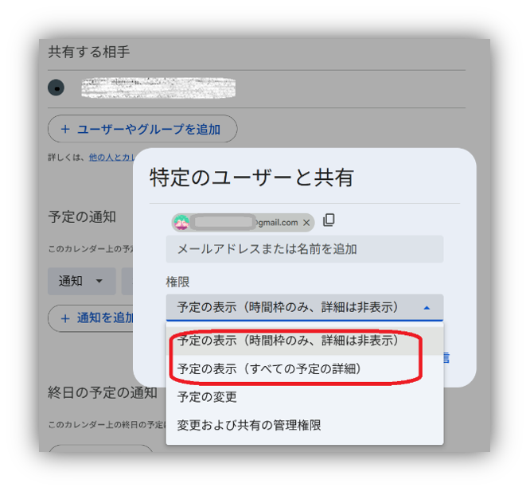
Task: Click the plus icon in ユーザーやグループを追加
Action: 65,129
